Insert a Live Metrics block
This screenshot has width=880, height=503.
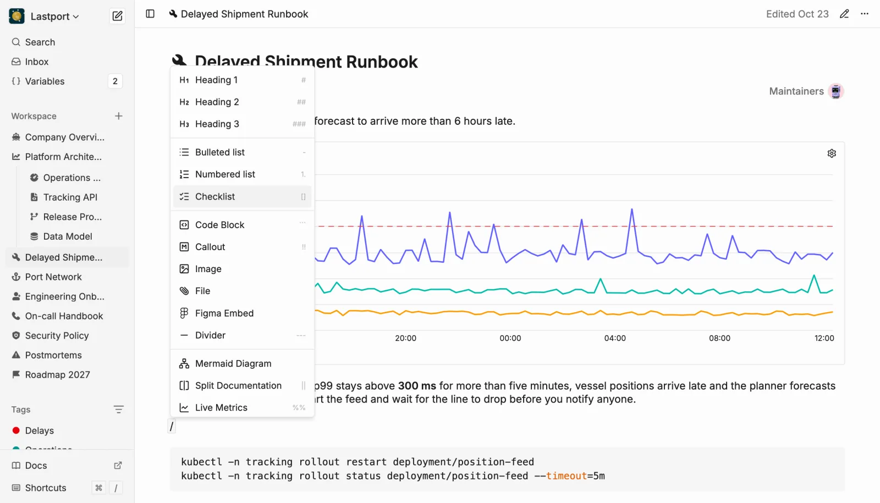pyautogui.click(x=242, y=408)
